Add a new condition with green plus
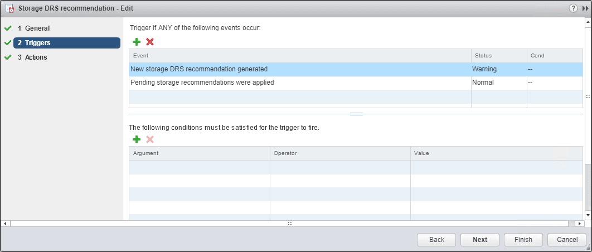 click(137, 139)
